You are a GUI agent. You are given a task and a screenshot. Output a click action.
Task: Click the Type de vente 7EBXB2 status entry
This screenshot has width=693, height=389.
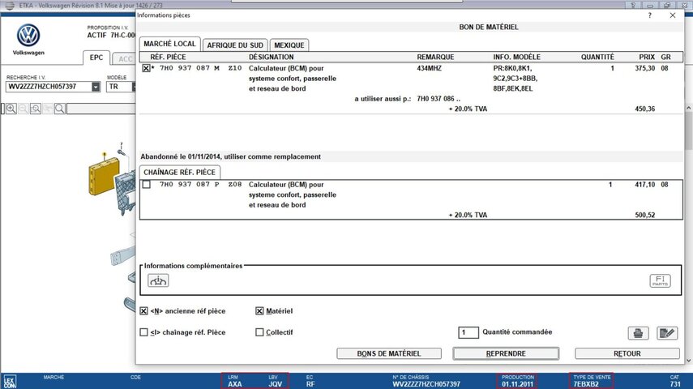(x=592, y=381)
